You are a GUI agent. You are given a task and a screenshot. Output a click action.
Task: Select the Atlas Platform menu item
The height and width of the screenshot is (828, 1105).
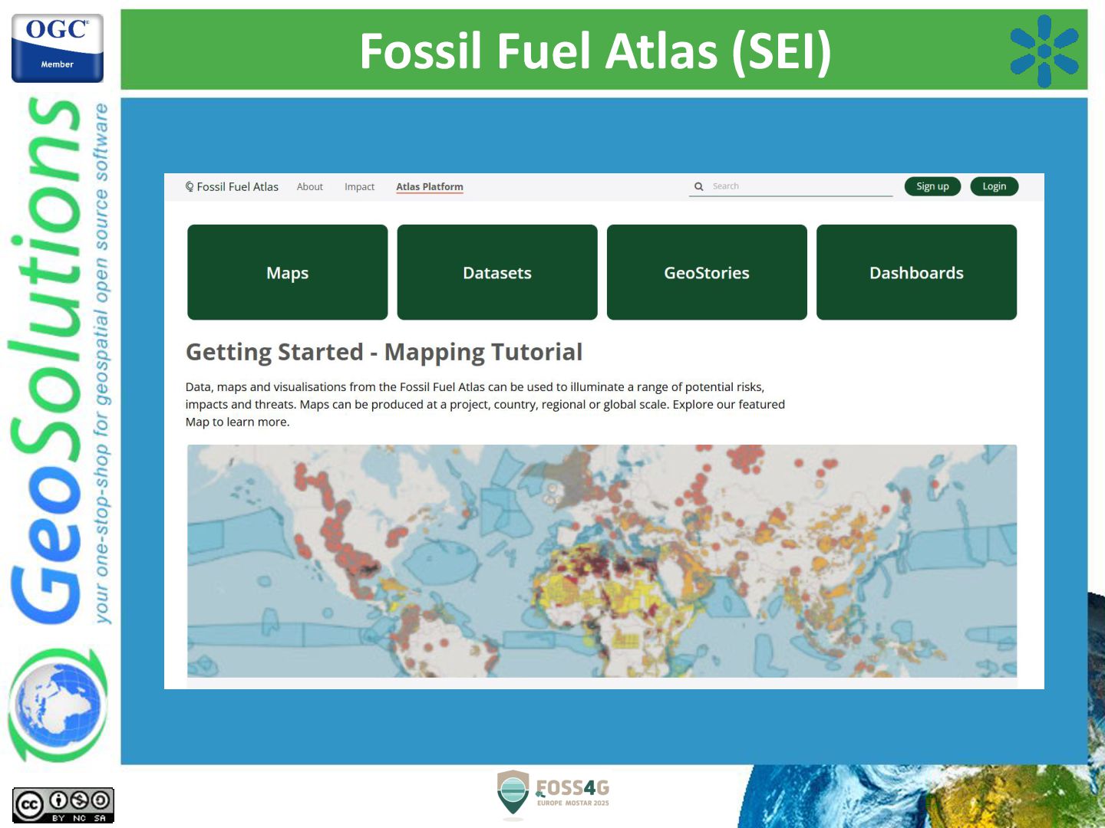pyautogui.click(x=430, y=187)
